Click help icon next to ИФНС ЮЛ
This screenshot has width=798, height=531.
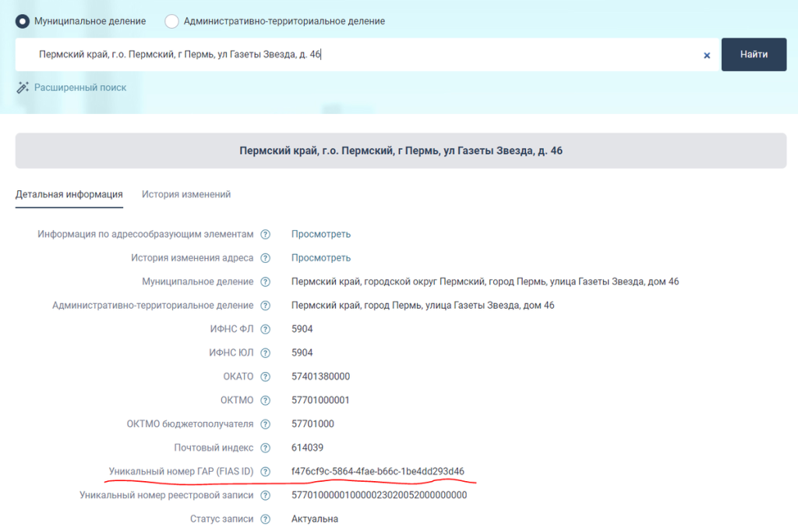coord(266,353)
